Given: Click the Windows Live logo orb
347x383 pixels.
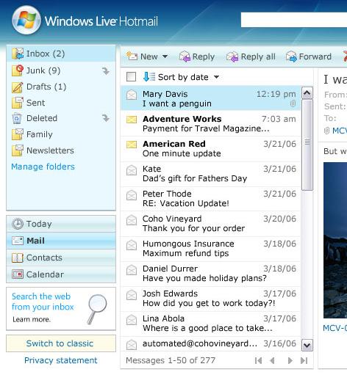Looking at the screenshot, I should 26,20.
